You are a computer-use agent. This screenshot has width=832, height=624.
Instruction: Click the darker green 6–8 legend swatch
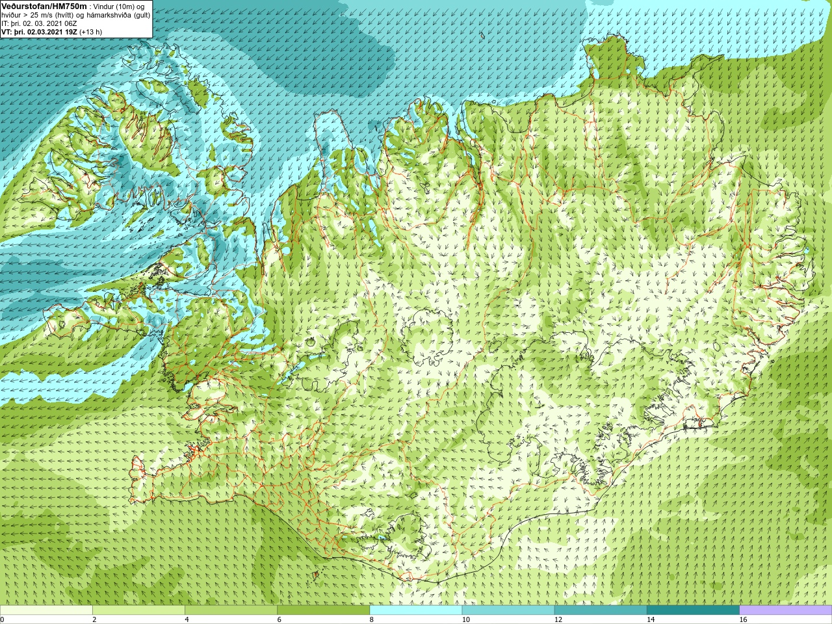[x=324, y=610]
